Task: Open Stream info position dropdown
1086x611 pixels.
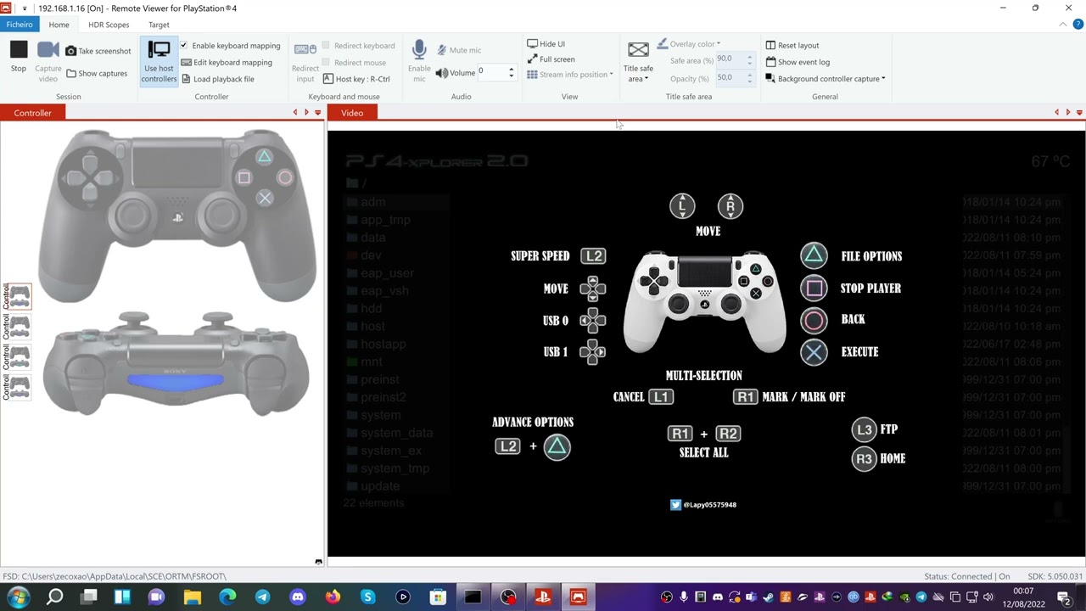Action: pyautogui.click(x=569, y=75)
